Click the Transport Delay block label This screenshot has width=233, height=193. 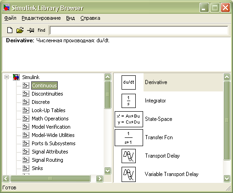tap(162, 156)
